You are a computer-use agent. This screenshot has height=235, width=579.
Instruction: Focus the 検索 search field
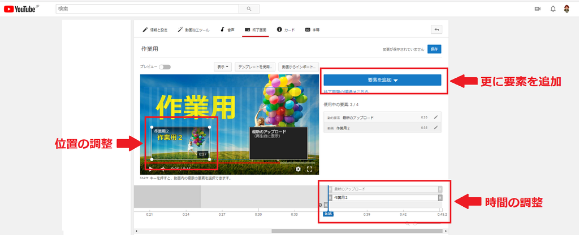click(148, 9)
